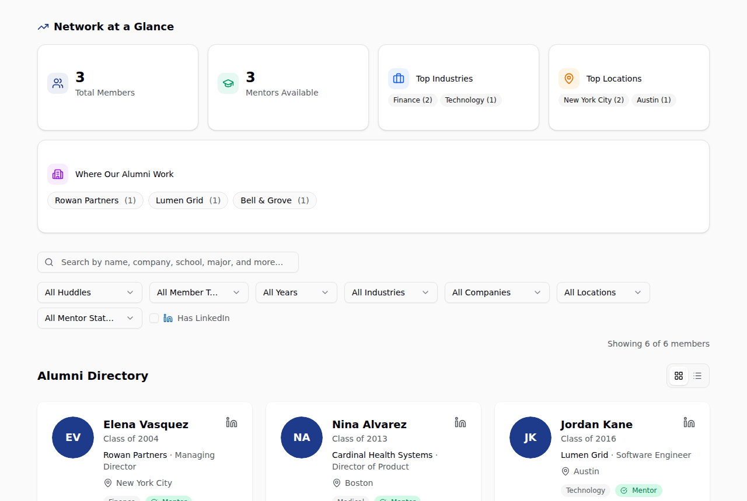This screenshot has width=747, height=501.
Task: Click the location pin next to New York City on Elena's card
Action: (x=107, y=483)
